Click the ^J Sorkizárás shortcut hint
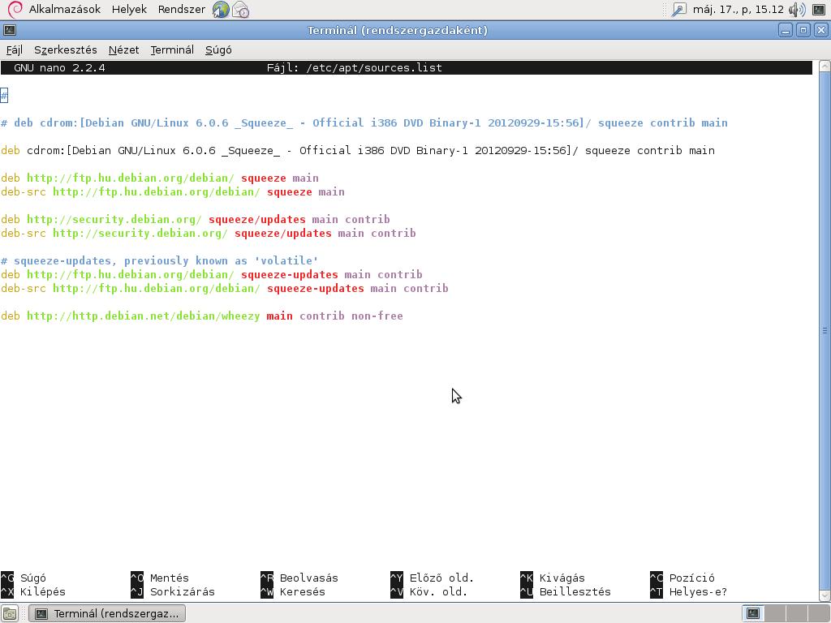 (x=173, y=591)
